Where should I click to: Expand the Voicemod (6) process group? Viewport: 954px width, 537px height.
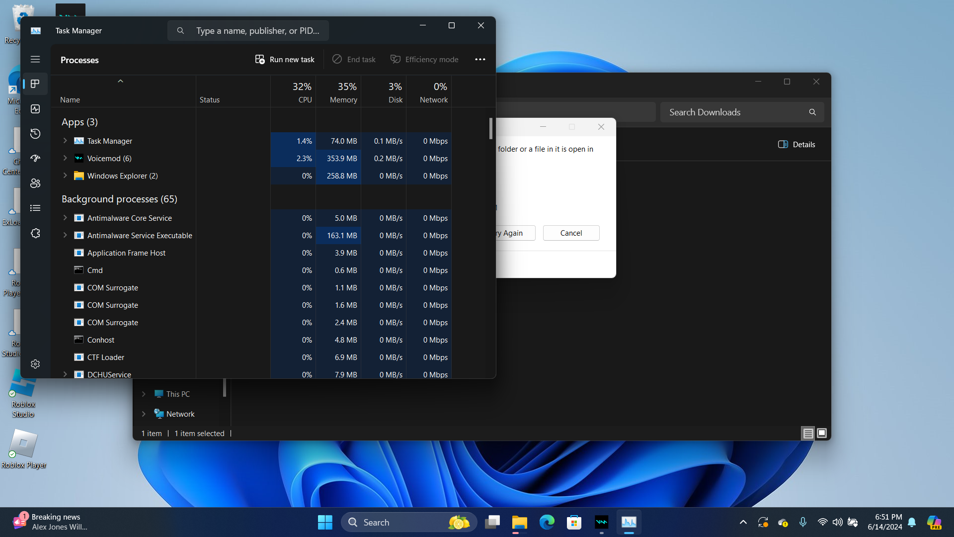(65, 158)
